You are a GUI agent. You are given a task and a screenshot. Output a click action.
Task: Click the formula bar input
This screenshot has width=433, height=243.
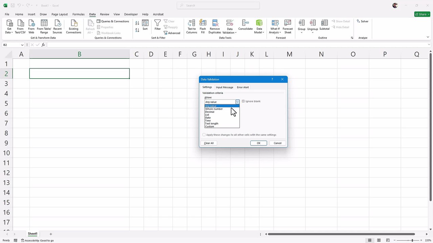tap(237, 45)
